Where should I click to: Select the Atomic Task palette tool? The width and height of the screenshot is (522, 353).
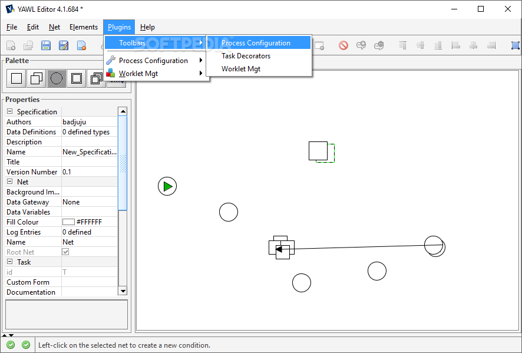[16, 78]
